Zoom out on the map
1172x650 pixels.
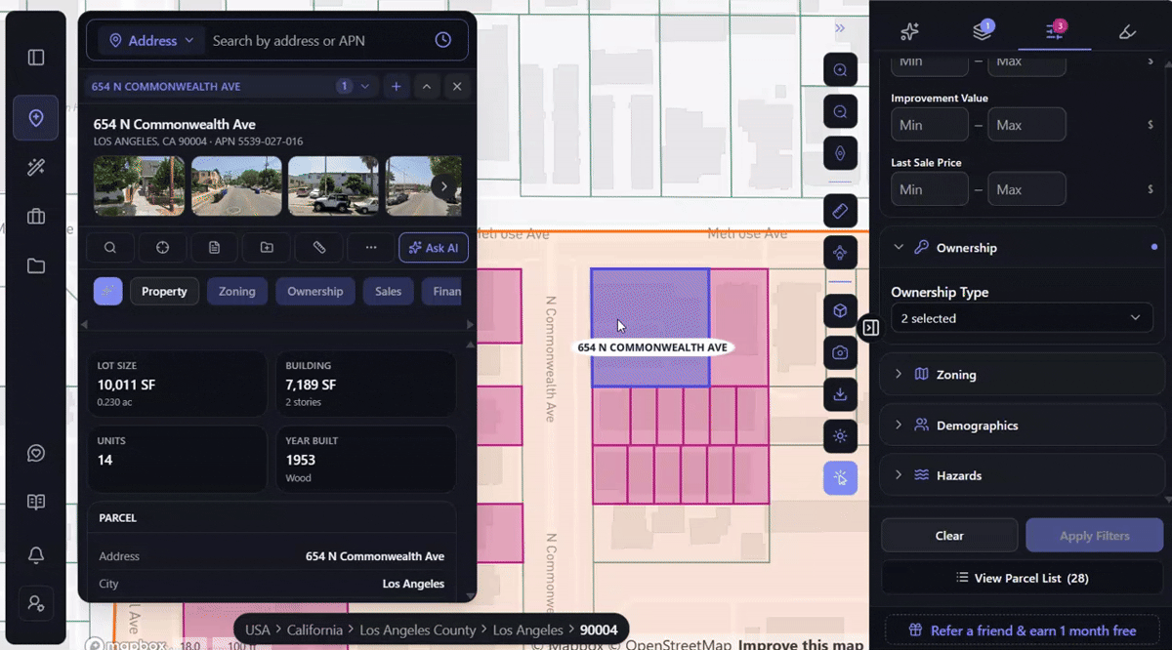[x=840, y=112]
